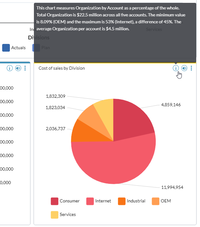Click the 2,036,737 data label
200x227 pixels.
coord(56,129)
